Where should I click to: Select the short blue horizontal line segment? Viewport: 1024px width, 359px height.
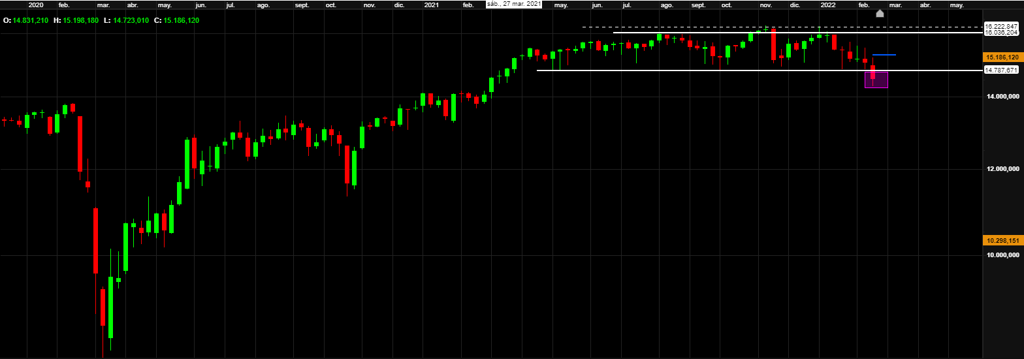tap(884, 55)
